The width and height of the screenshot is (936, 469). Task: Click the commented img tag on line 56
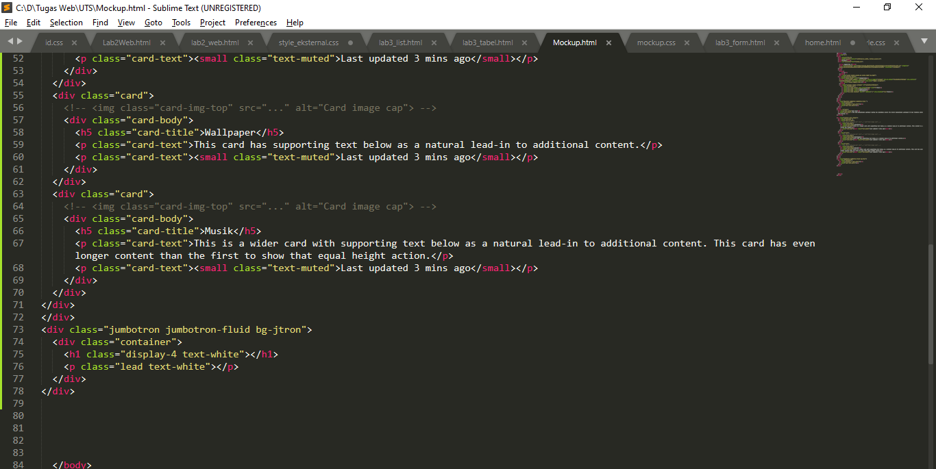click(x=250, y=107)
